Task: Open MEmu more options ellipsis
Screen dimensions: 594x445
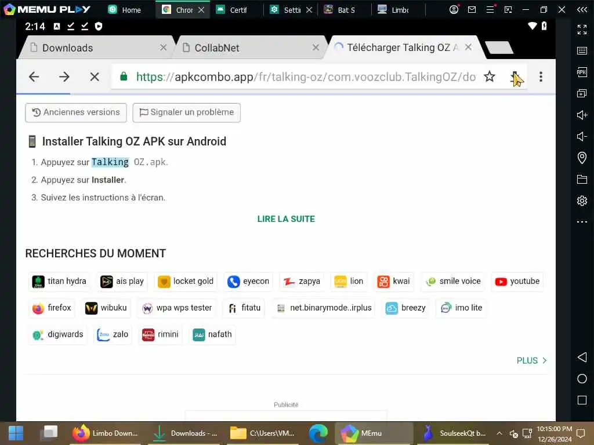Action: click(x=582, y=222)
